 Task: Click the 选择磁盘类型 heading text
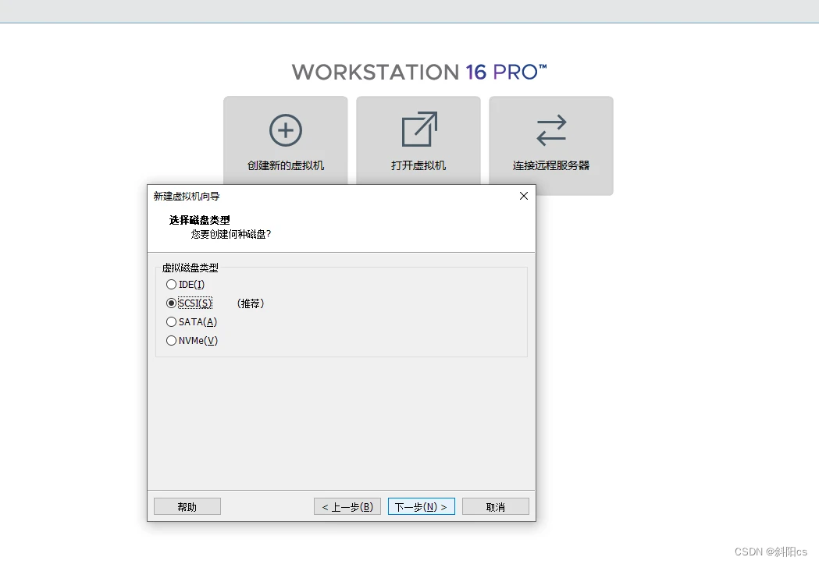(200, 220)
